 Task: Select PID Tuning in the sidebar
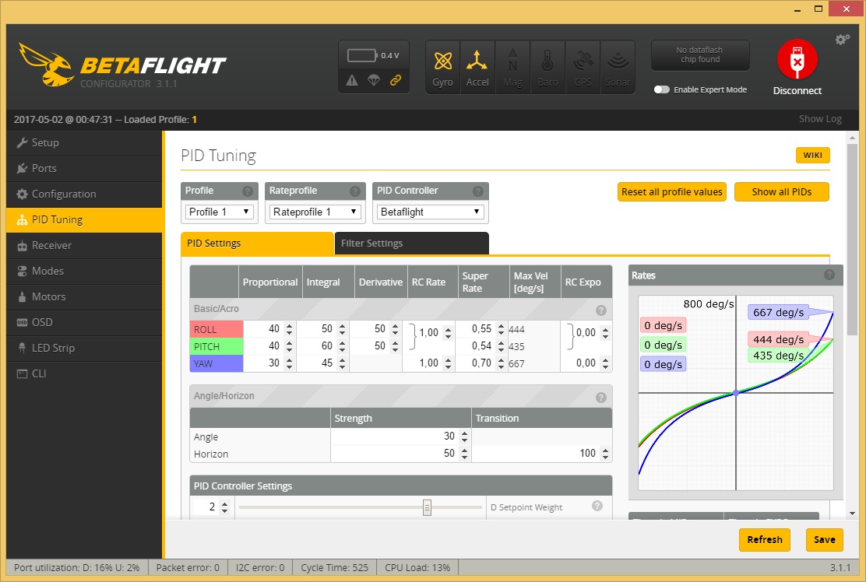[85, 219]
